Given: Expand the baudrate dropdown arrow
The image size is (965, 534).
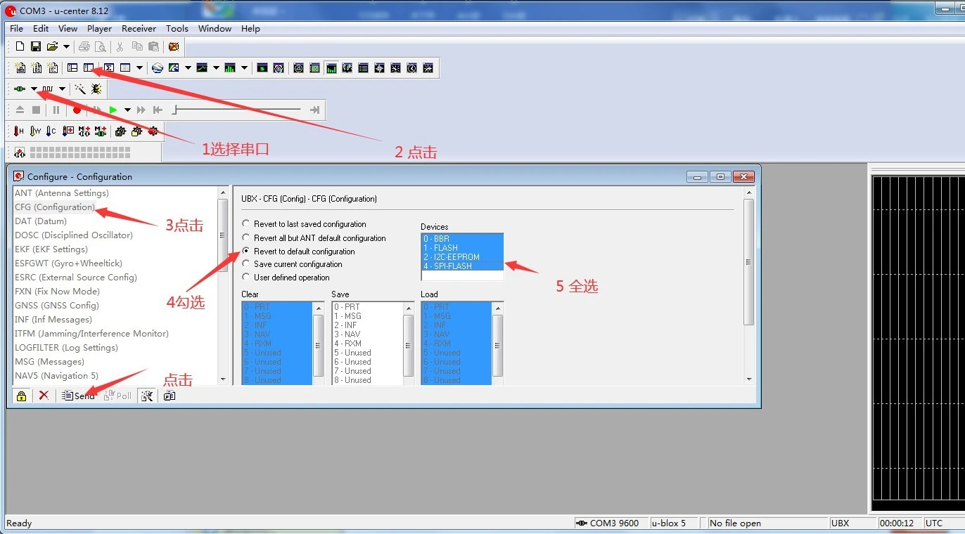Looking at the screenshot, I should 62,89.
